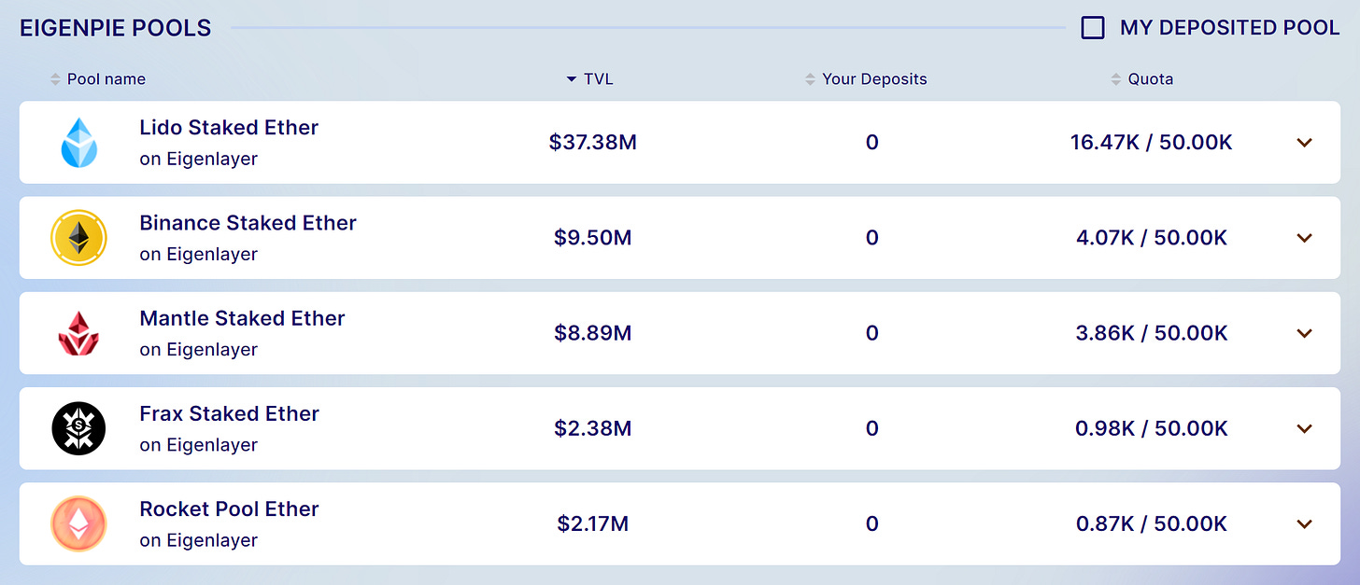Sort by Your Deposits column arrows
This screenshot has height=585, width=1360.
tap(810, 79)
